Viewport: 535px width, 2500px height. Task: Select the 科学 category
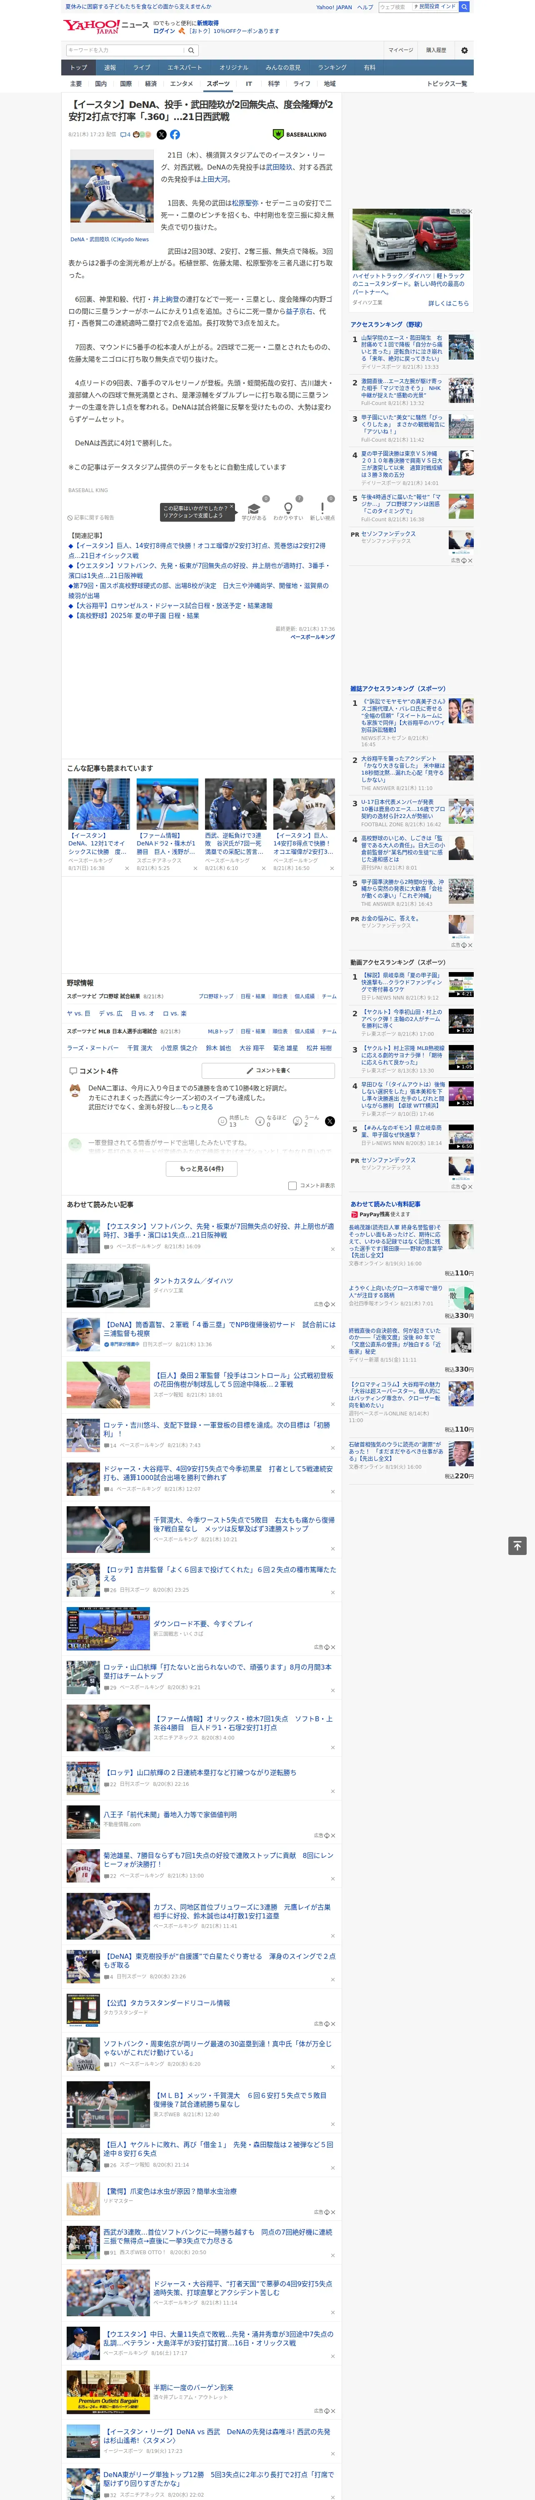[x=274, y=83]
